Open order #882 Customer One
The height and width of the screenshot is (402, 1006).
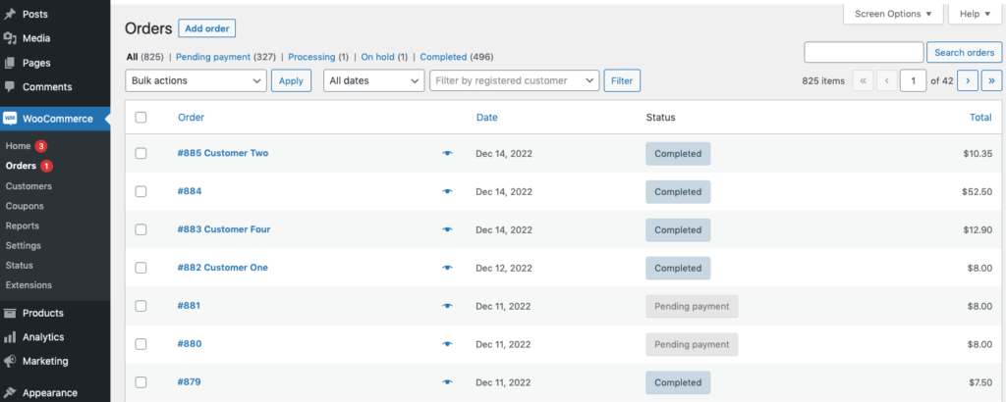click(223, 267)
